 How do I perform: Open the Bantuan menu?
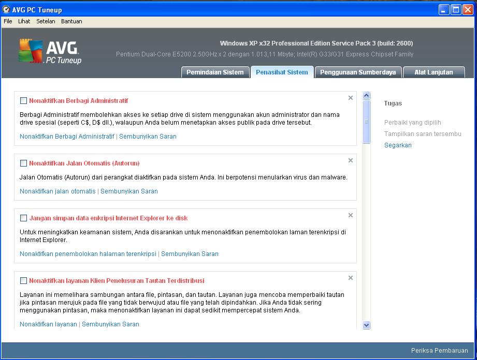coord(71,21)
